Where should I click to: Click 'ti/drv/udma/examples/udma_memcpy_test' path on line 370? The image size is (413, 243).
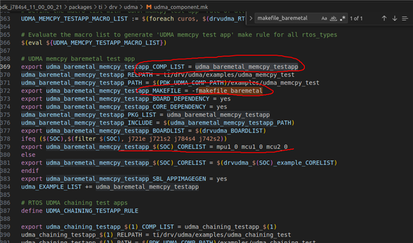point(229,75)
